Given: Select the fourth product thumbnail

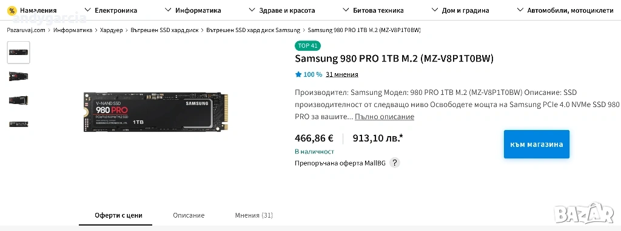Looking at the screenshot, I should pos(19,124).
